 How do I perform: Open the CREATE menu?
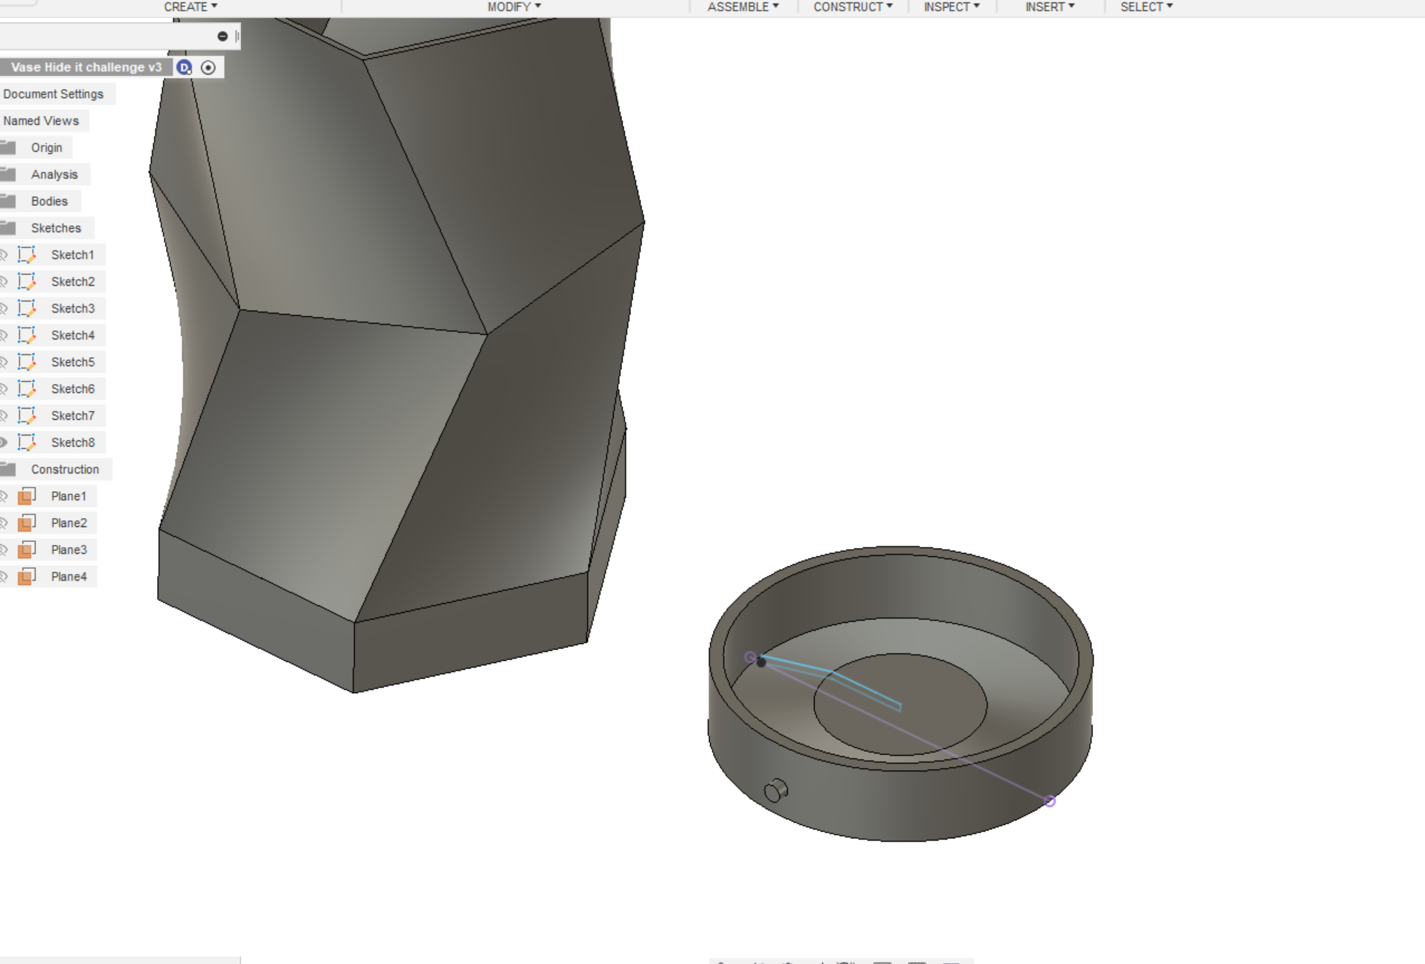[190, 7]
